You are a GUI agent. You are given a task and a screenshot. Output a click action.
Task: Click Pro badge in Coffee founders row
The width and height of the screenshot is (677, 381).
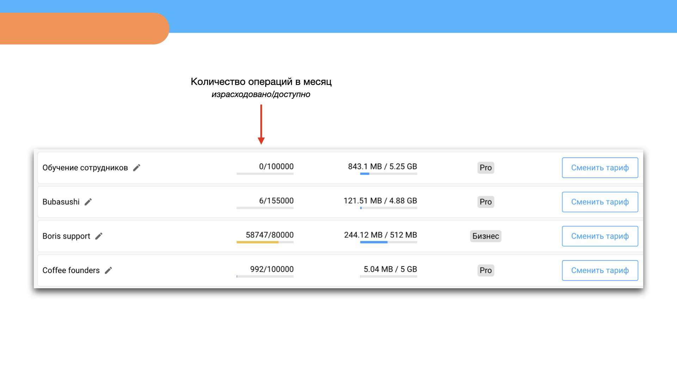486,270
